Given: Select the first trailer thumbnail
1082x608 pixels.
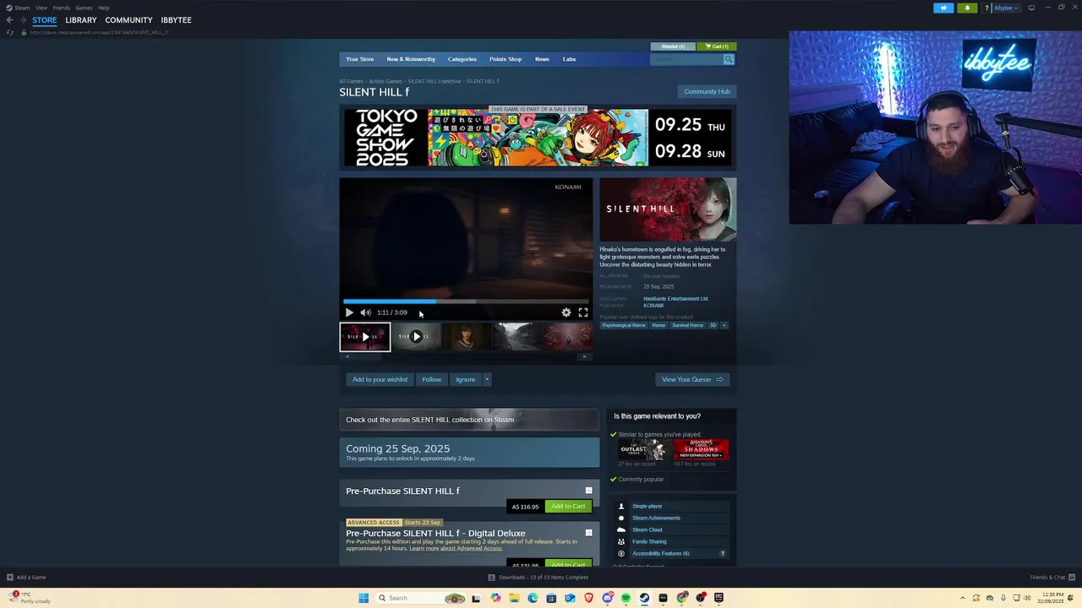Looking at the screenshot, I should 365,337.
